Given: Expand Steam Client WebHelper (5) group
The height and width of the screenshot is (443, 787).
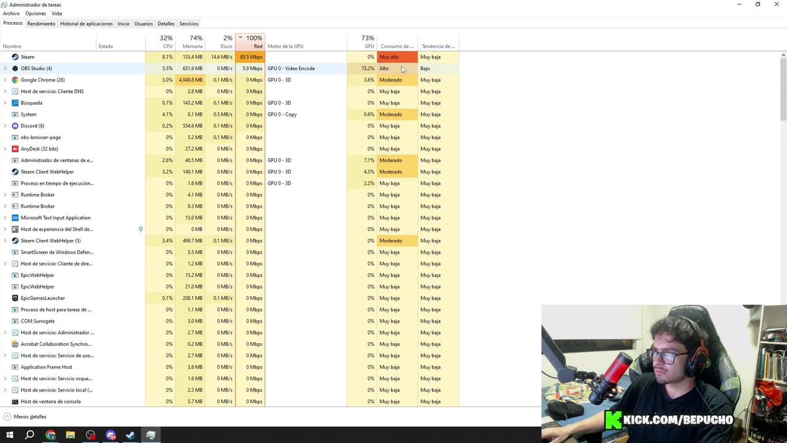Looking at the screenshot, I should click(x=6, y=241).
